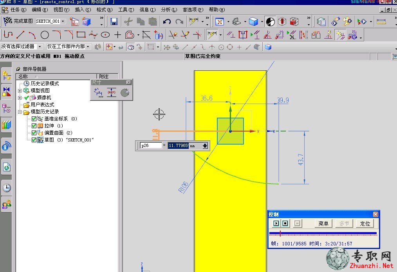Open the 仅在工作部件内部 scope dropdown
The height and width of the screenshot is (272, 397).
coord(88,47)
